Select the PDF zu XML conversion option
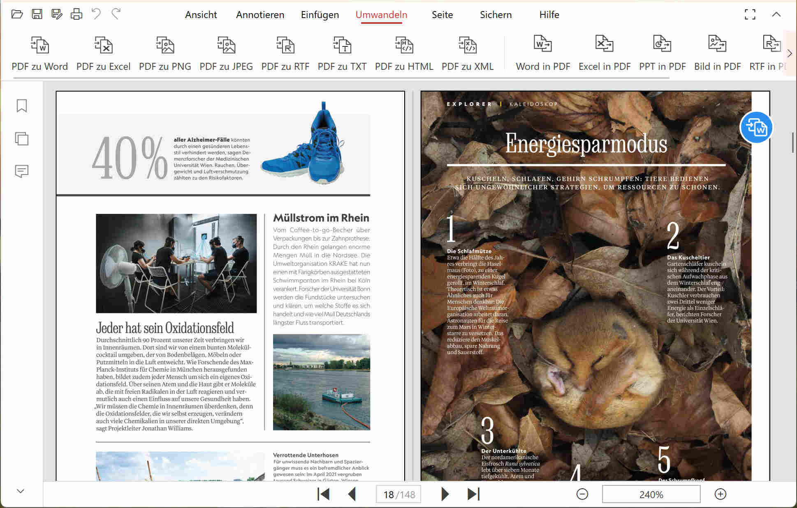The image size is (797, 508). pyautogui.click(x=468, y=53)
